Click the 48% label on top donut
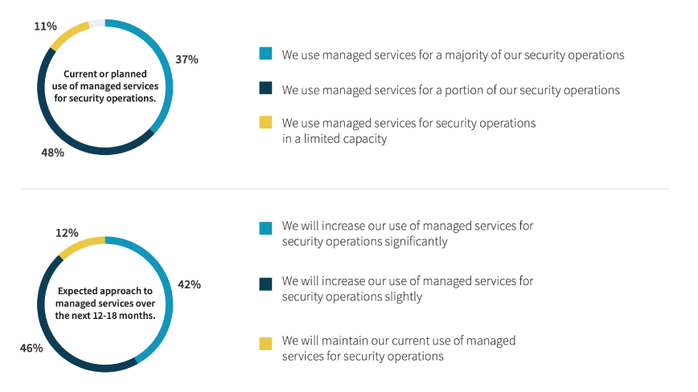 coord(52,151)
